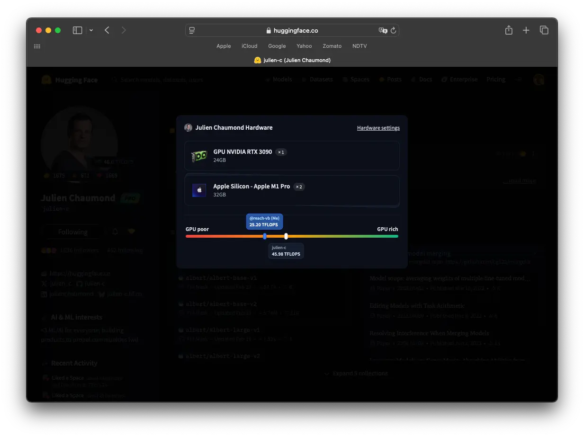Click the 45.98 TFLOPS tooltip
Image resolution: width=584 pixels, height=437 pixels.
click(286, 251)
